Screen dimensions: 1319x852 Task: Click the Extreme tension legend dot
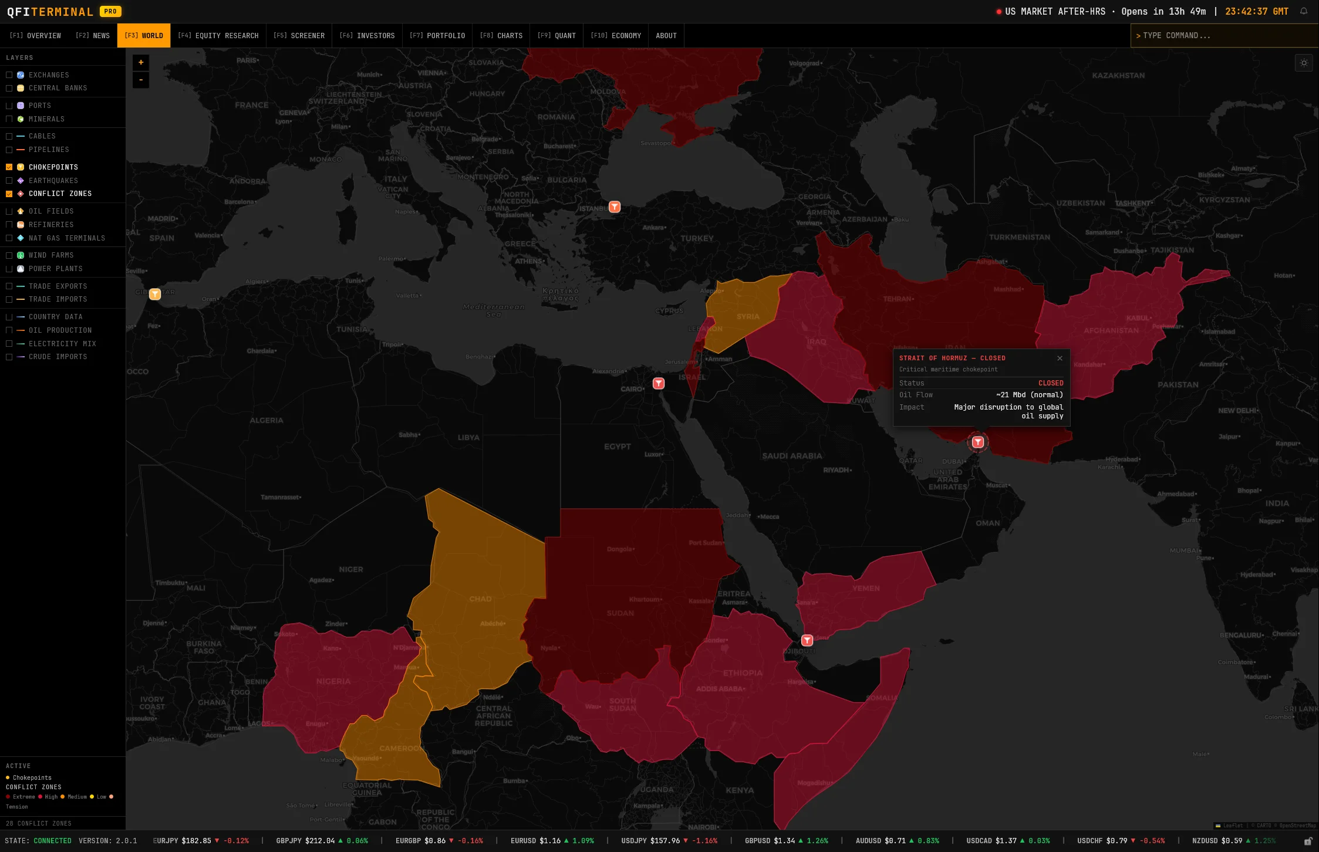[x=8, y=797]
